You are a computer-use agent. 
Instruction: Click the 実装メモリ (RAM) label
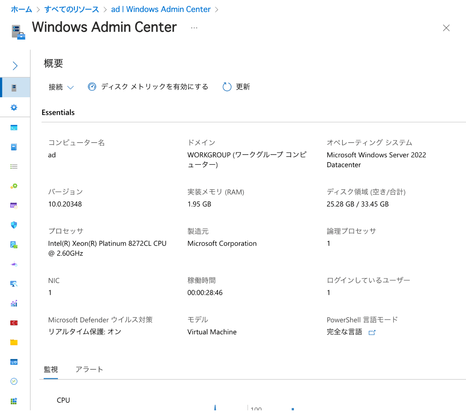[216, 192]
